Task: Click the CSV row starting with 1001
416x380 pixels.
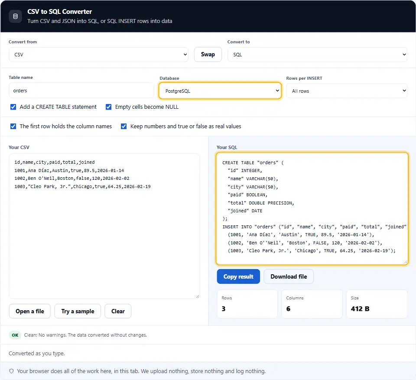Action: tap(69, 170)
